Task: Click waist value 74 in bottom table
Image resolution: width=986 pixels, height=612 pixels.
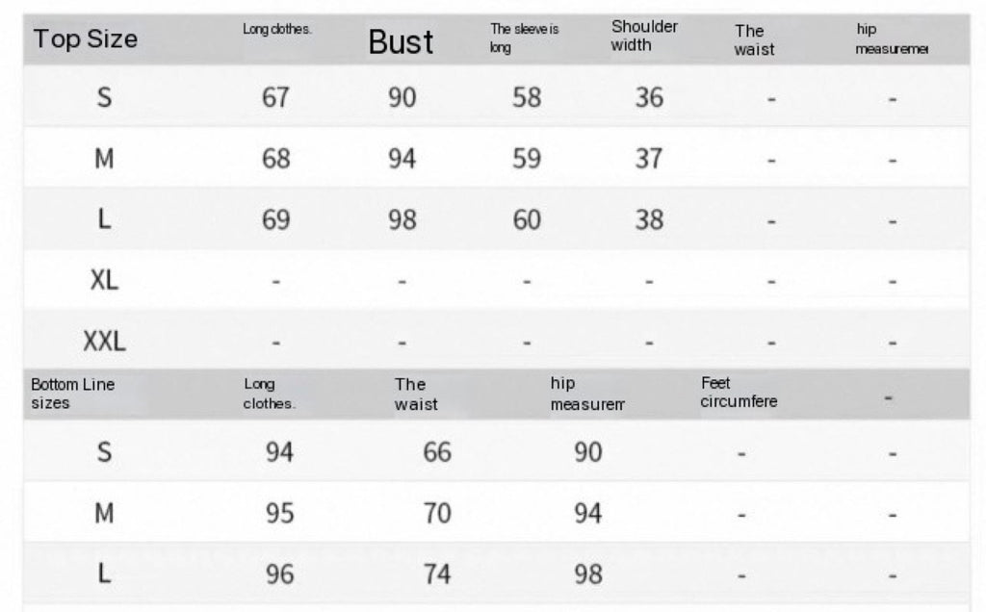Action: [x=437, y=574]
